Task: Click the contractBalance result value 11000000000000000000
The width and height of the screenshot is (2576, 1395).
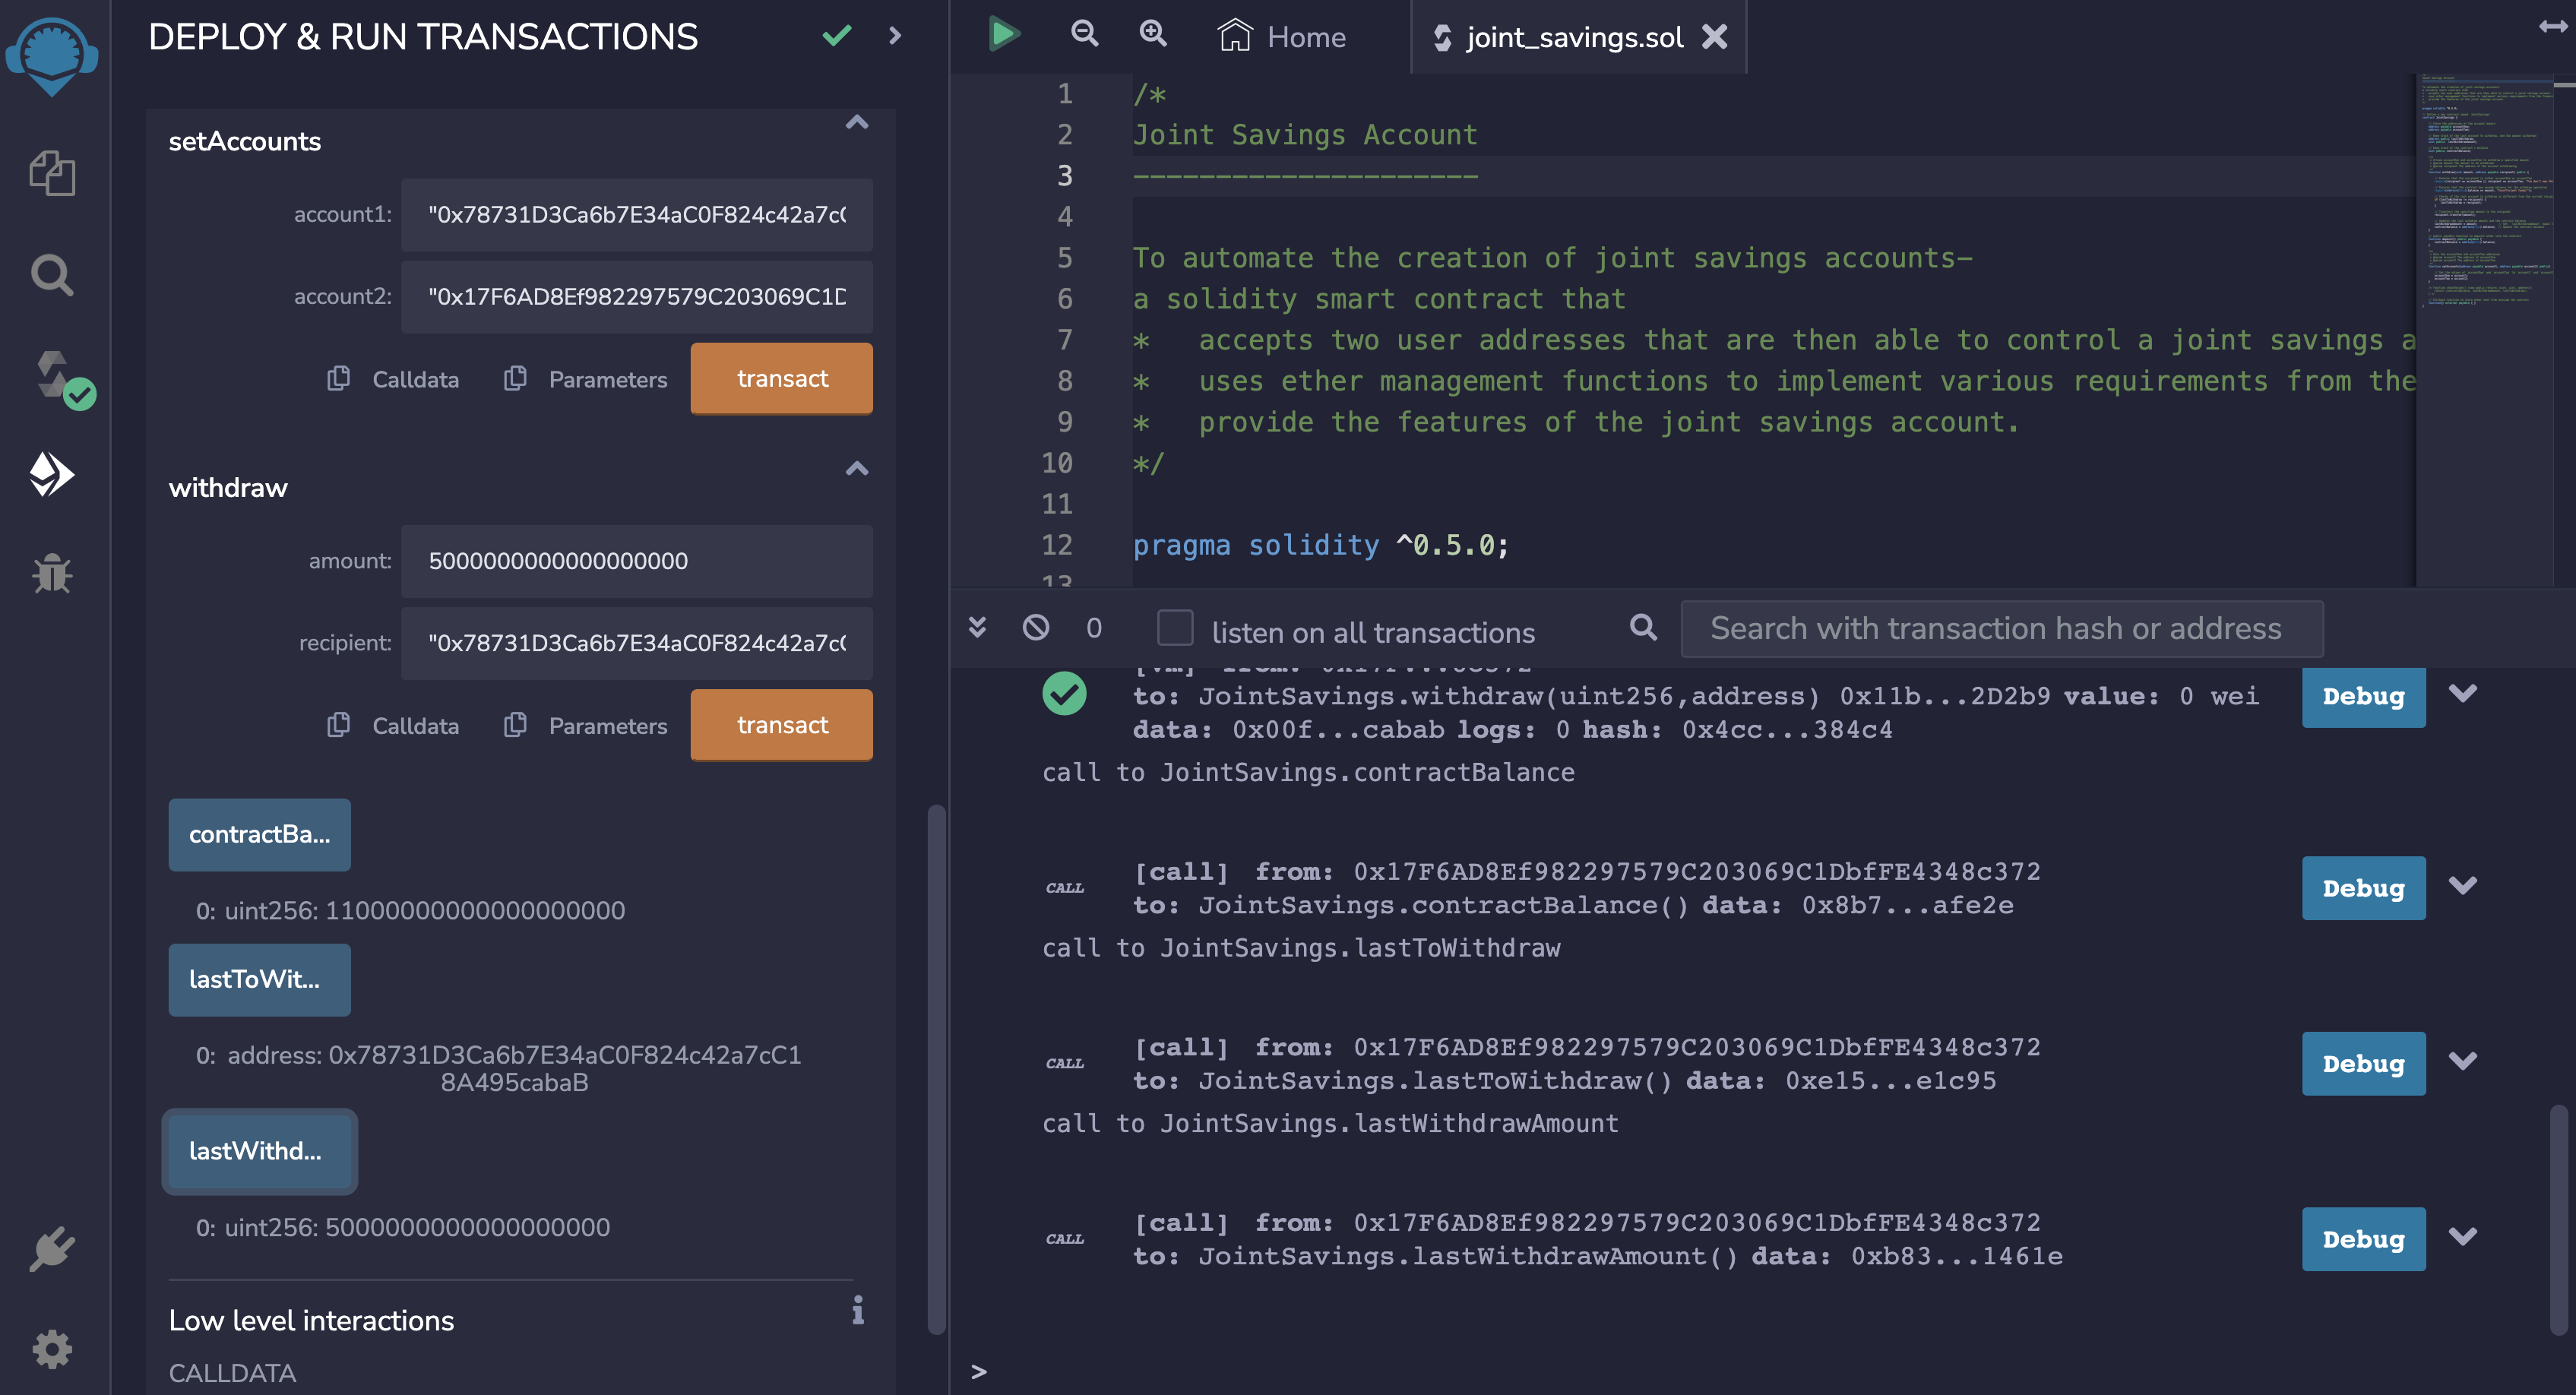Action: (x=475, y=911)
